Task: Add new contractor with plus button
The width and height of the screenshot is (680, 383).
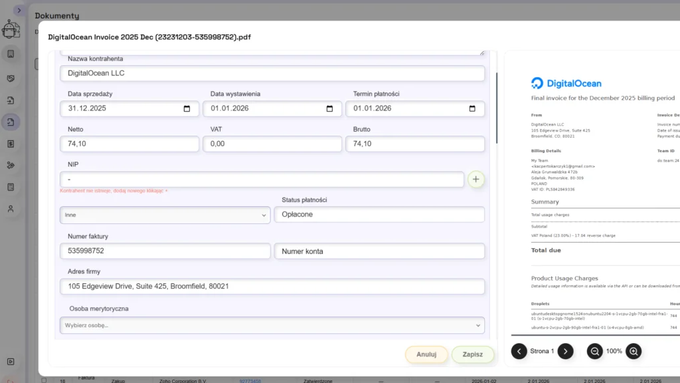Action: 475,180
